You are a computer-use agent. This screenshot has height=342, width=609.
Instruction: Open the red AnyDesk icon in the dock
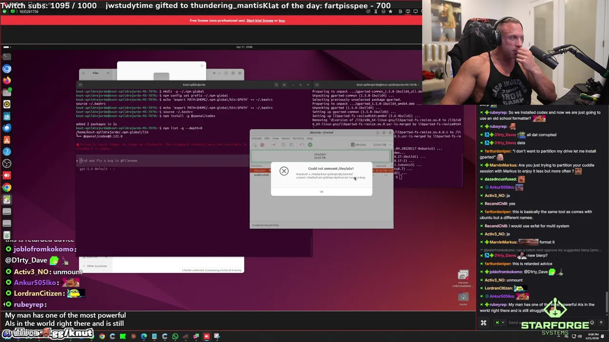pos(7,175)
